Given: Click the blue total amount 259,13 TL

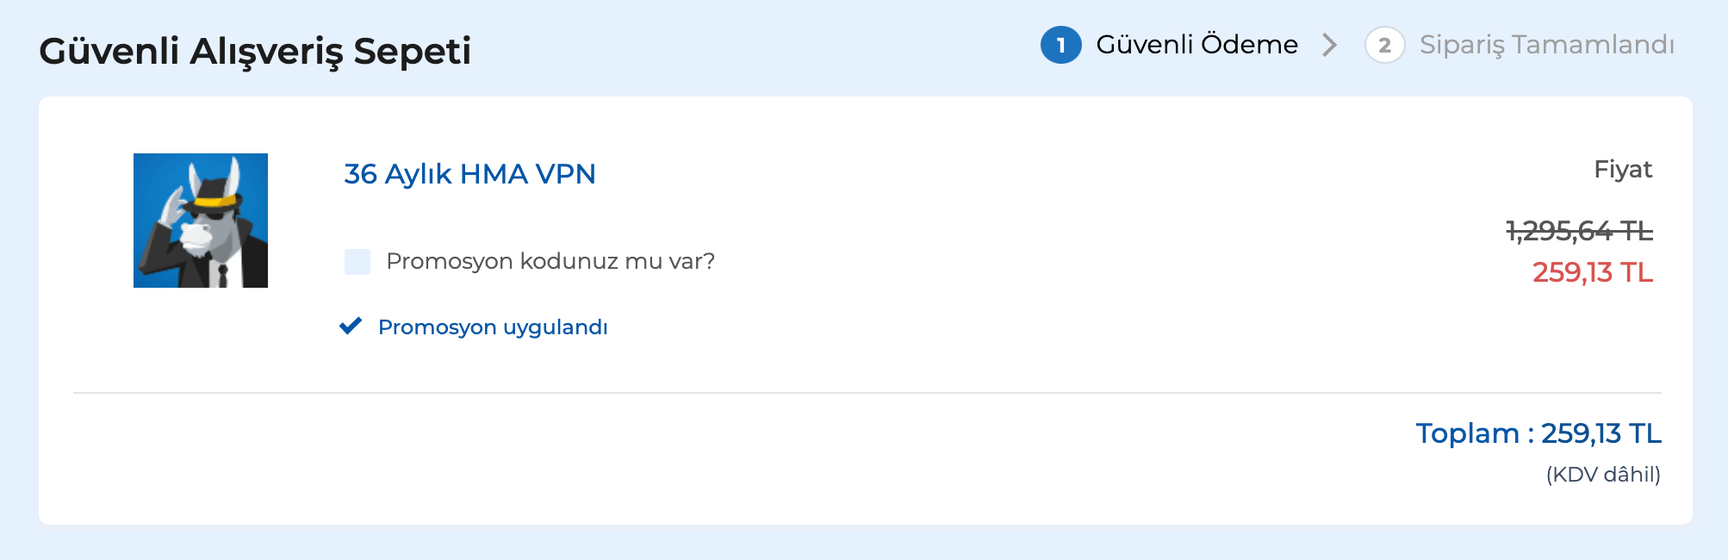Looking at the screenshot, I should point(1601,433).
